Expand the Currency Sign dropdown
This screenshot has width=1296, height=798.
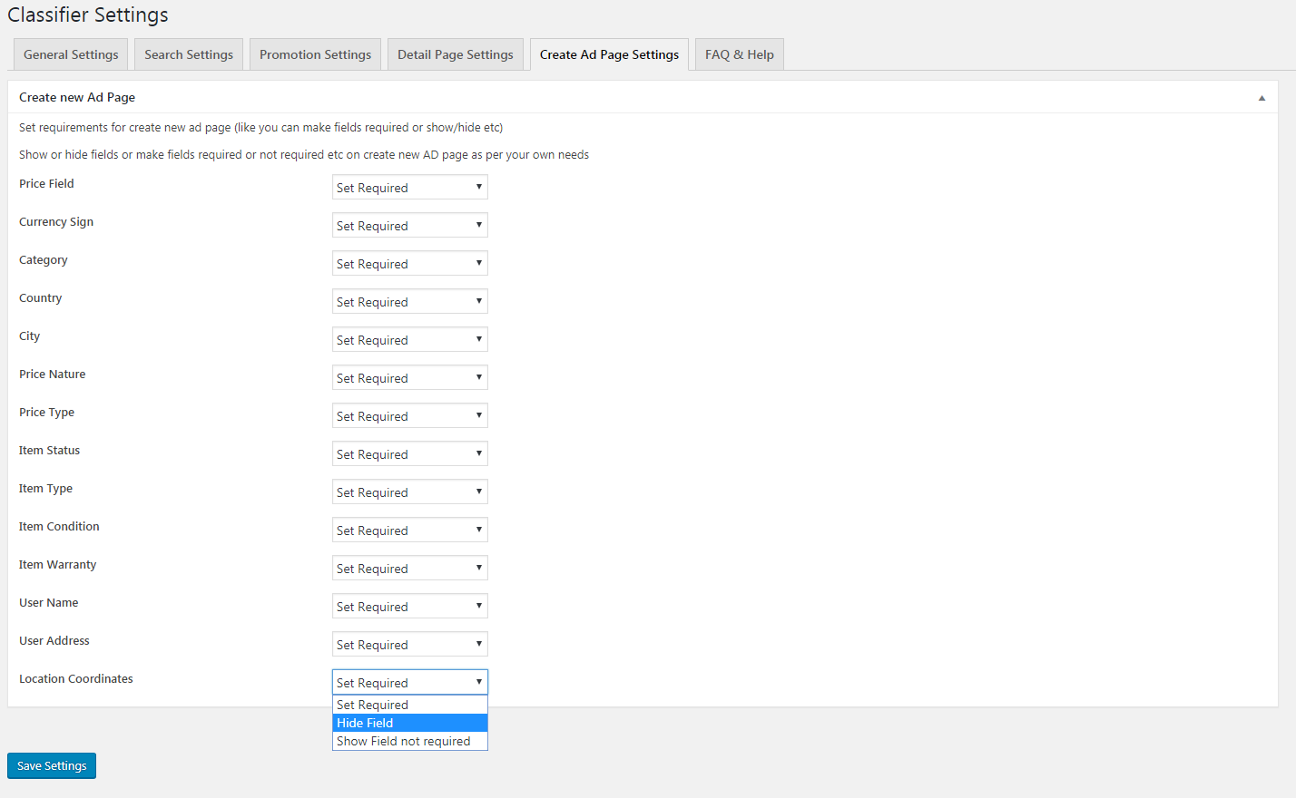click(409, 226)
